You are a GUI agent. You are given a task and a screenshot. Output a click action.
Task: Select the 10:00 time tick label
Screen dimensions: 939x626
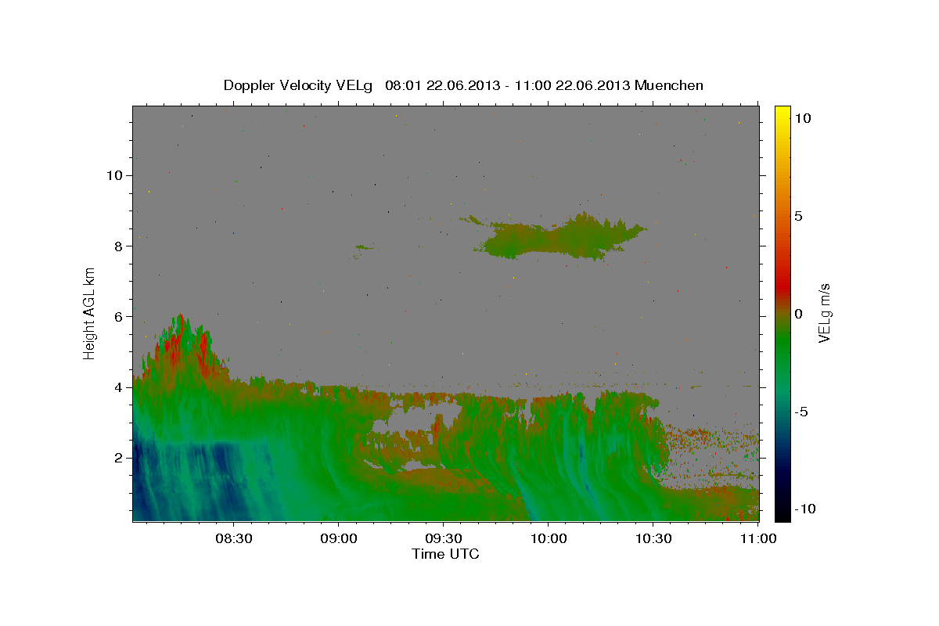pos(548,539)
